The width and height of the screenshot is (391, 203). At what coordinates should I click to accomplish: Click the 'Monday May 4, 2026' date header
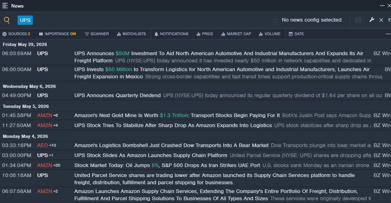(x=25, y=136)
